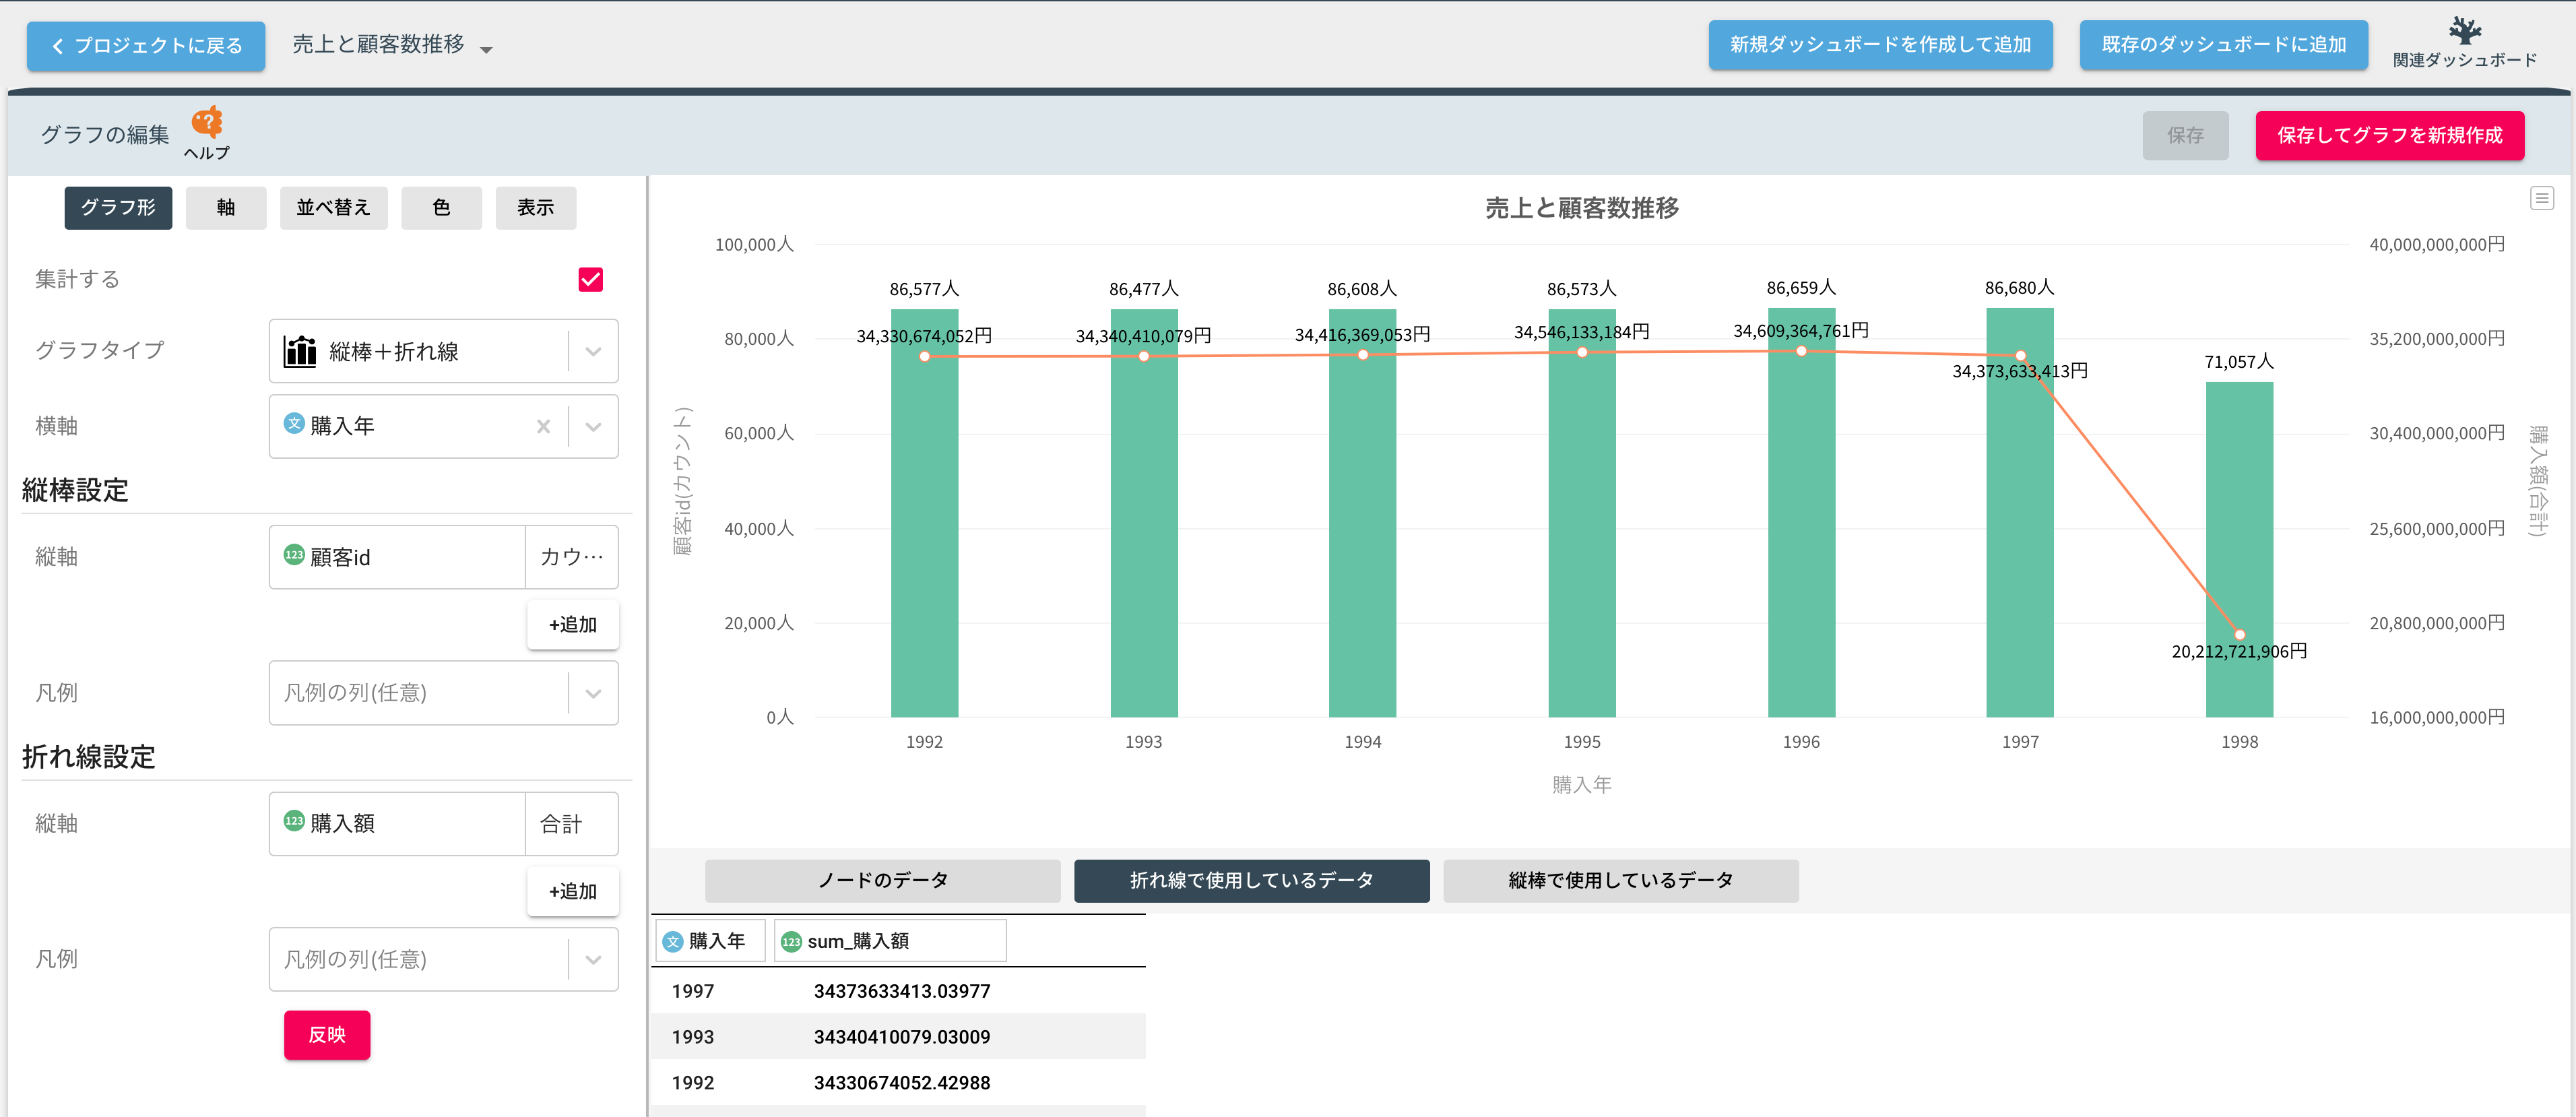Click the pink 反映 button
The image size is (2576, 1117).
327,1034
